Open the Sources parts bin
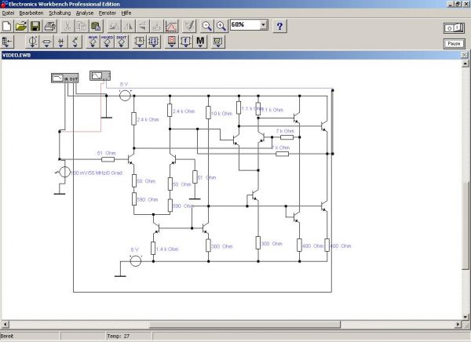The width and height of the screenshot is (471, 342). point(33,42)
